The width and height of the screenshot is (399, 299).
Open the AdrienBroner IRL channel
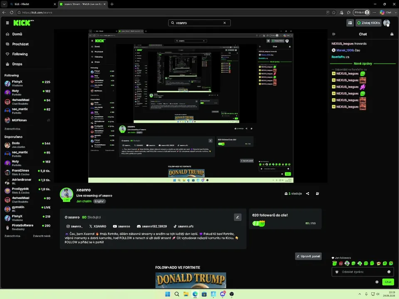point(27,181)
